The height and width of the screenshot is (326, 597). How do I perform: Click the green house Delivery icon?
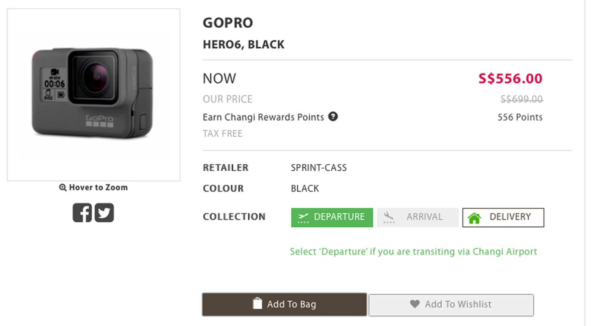pyautogui.click(x=474, y=218)
